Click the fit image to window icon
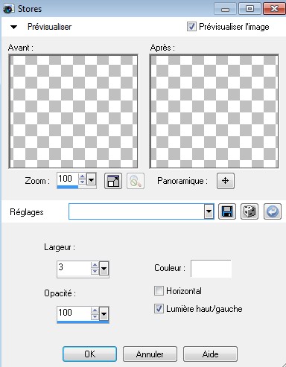Image resolution: width=286 pixels, height=367 pixels. click(x=113, y=181)
